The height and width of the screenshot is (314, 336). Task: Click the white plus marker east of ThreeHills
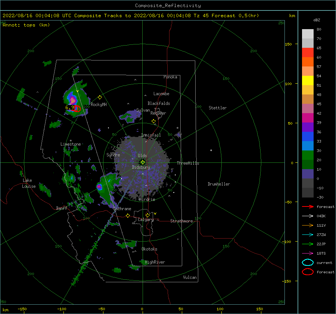[211, 150]
